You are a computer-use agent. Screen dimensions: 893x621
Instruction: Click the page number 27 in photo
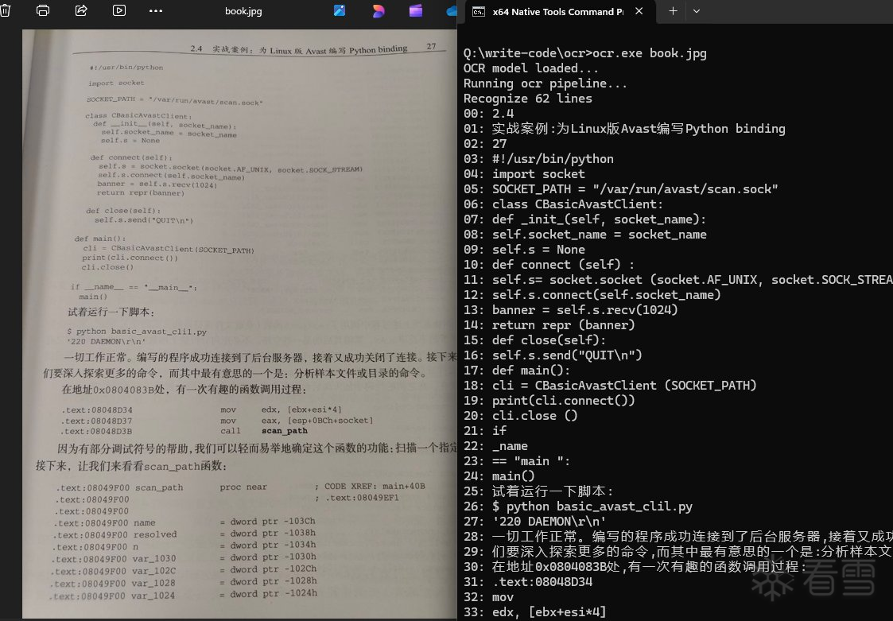[432, 47]
